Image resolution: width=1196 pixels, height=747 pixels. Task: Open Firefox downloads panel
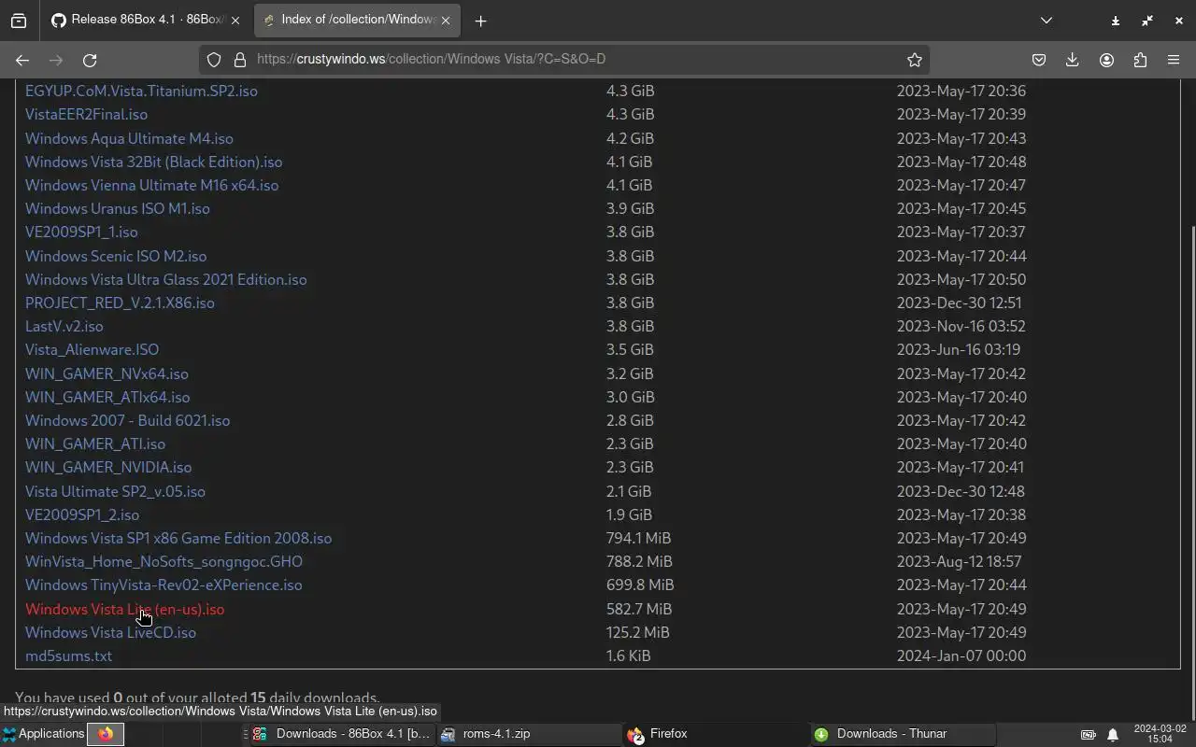[1073, 60]
